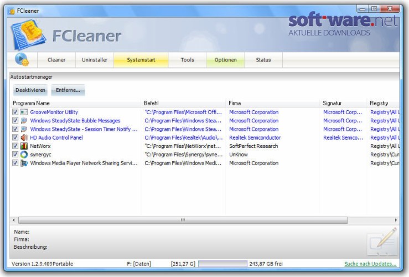Click the Deaktivieren button
This screenshot has width=409, height=277.
point(30,90)
